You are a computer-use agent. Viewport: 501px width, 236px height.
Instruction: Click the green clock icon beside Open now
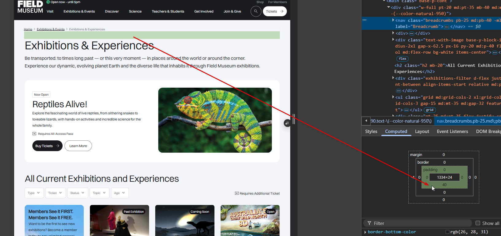48,2
